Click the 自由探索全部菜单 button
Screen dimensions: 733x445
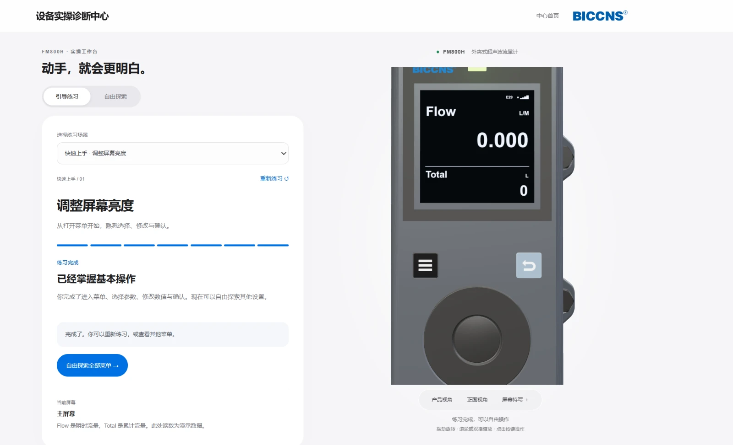(x=92, y=365)
